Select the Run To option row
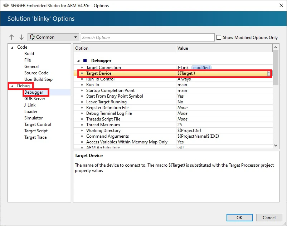 point(173,85)
